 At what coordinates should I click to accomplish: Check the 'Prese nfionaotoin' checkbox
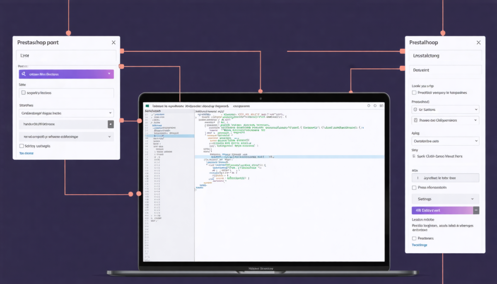(x=414, y=188)
